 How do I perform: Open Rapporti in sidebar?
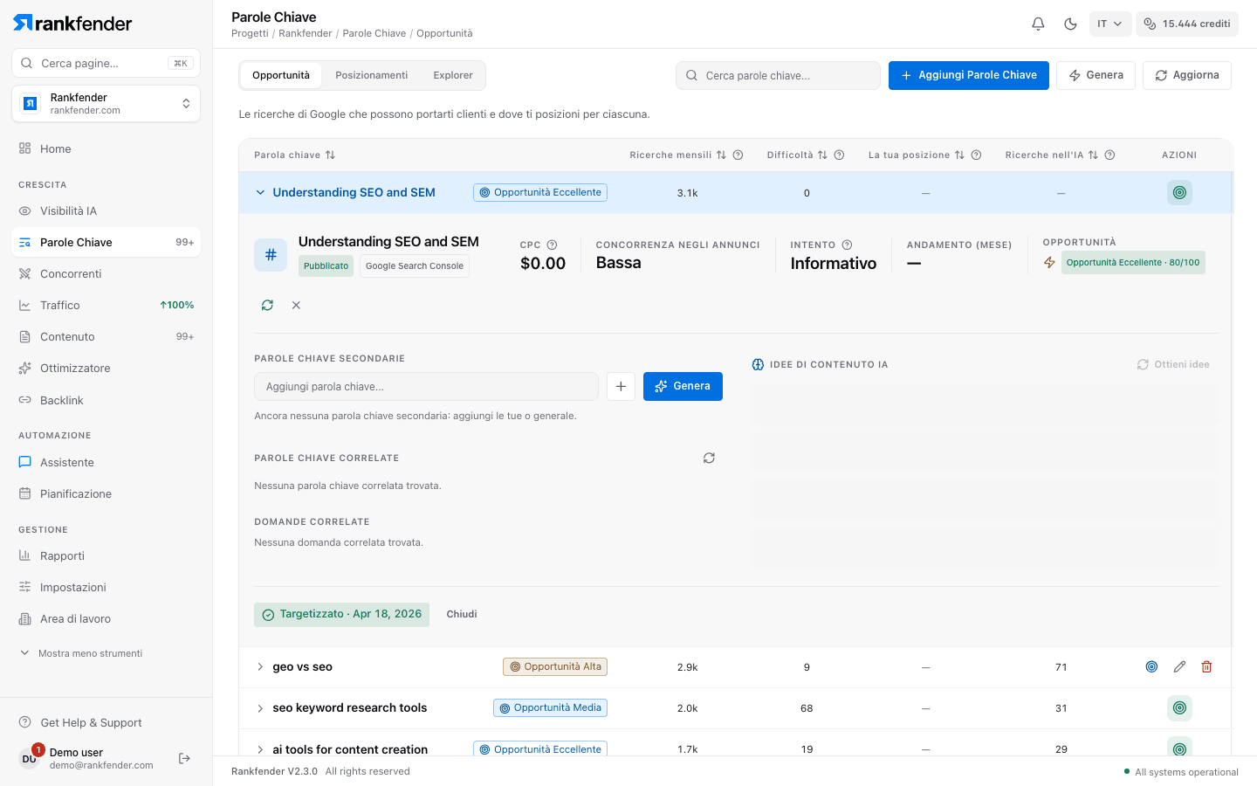pyautogui.click(x=106, y=555)
